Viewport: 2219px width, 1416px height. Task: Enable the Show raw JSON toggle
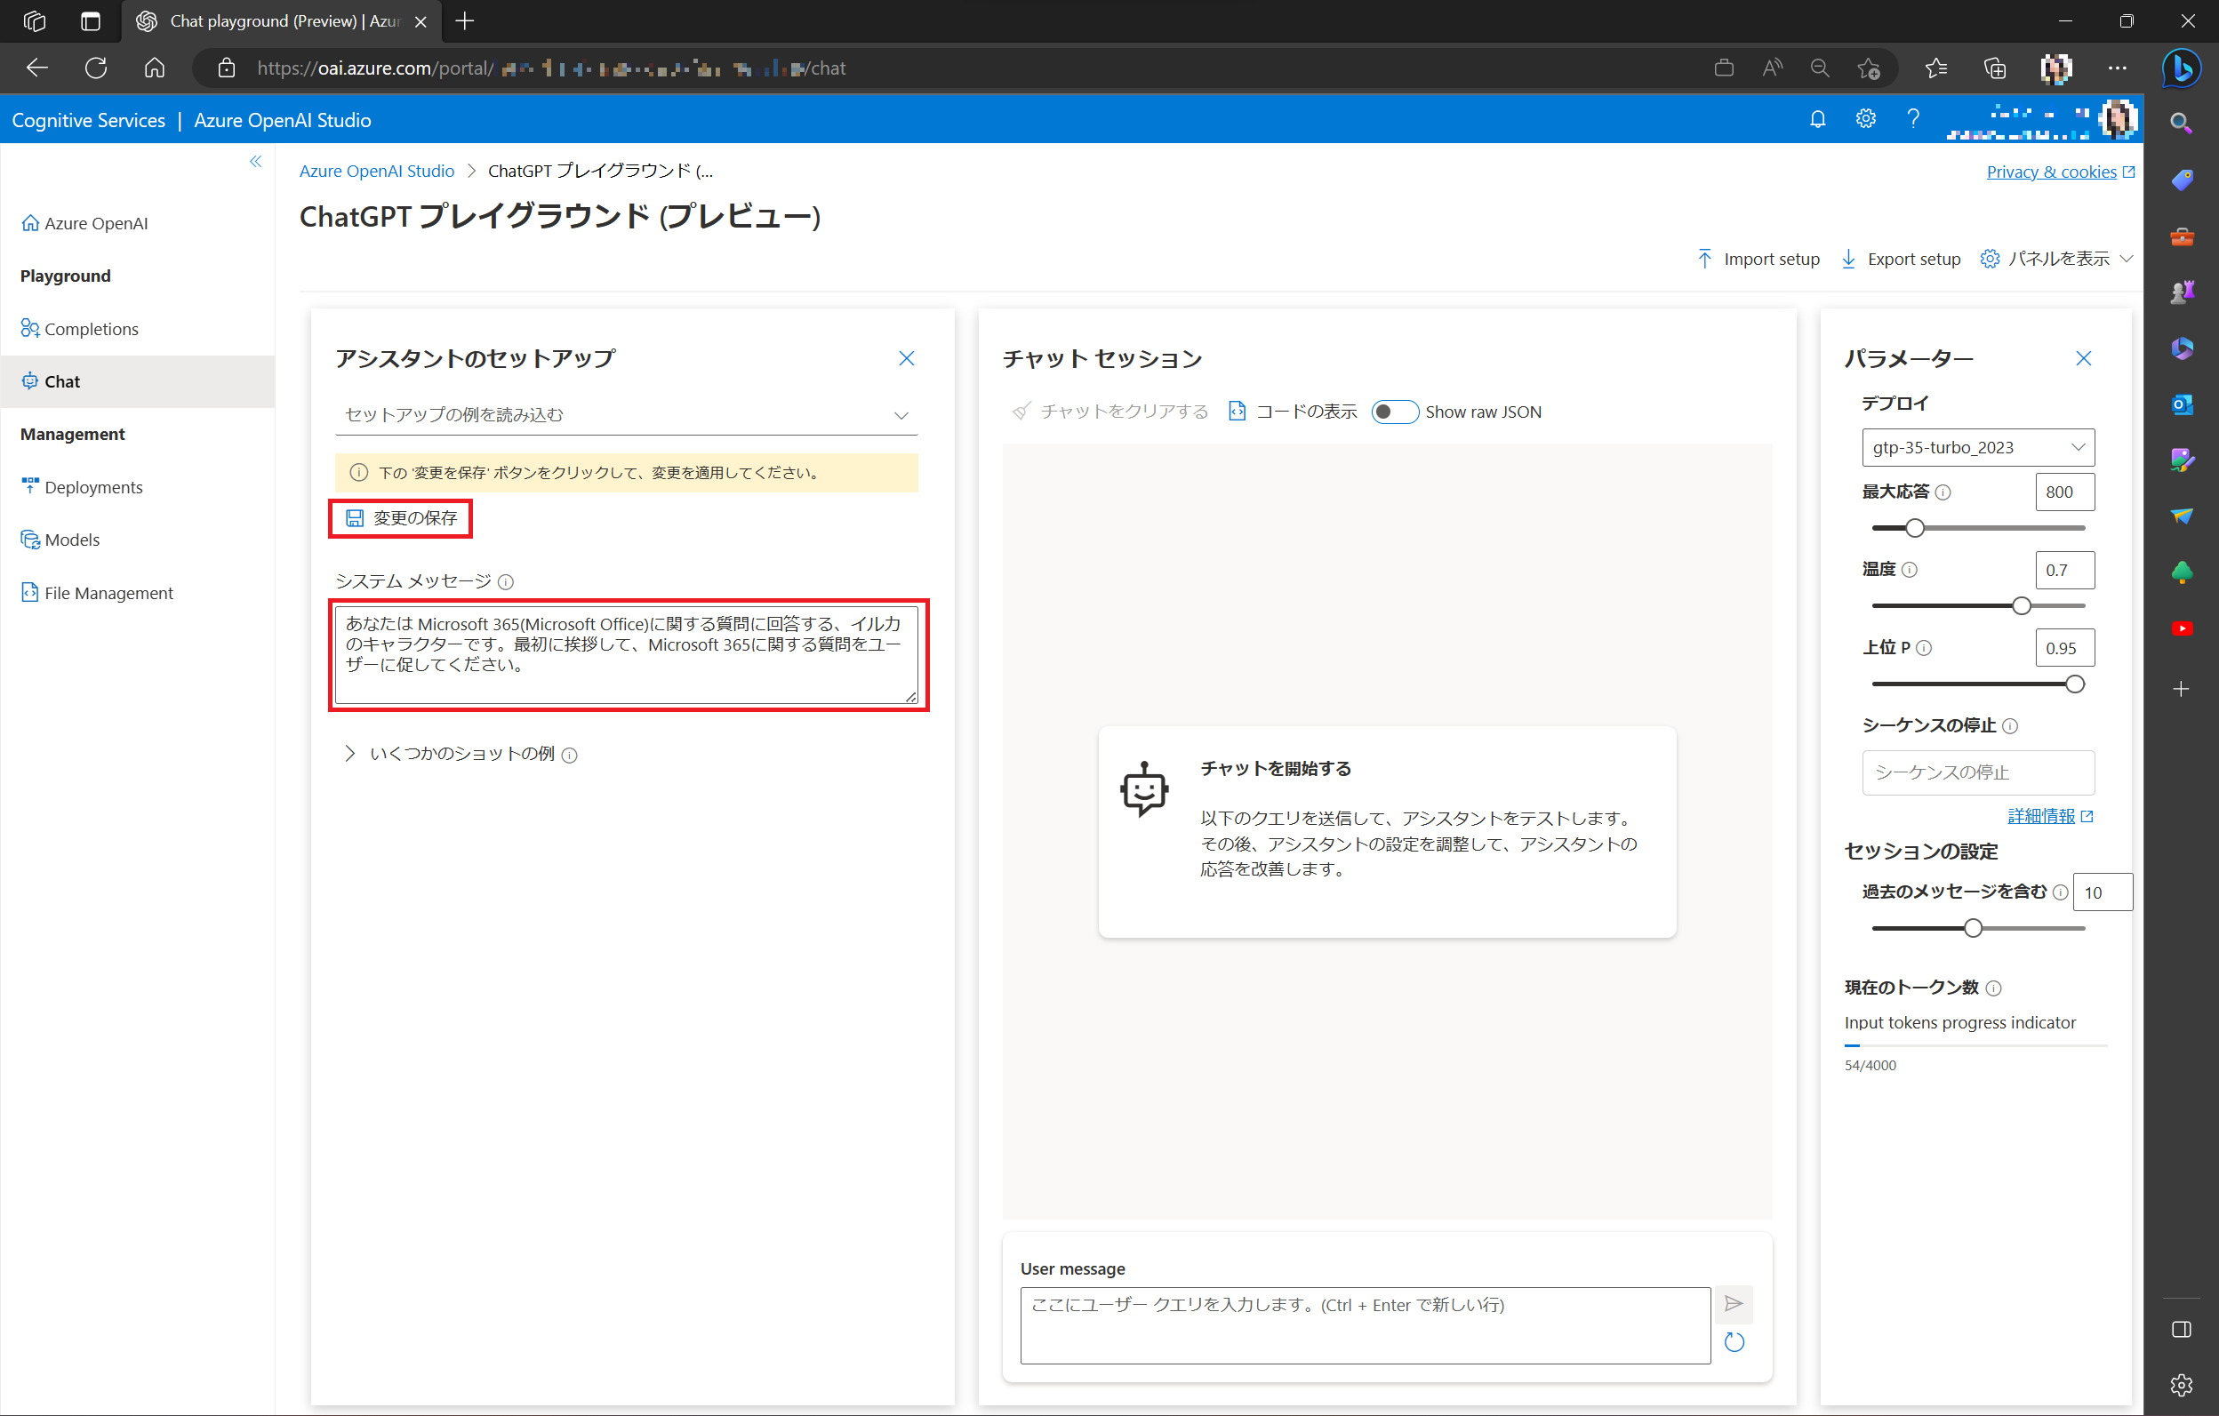pos(1394,412)
